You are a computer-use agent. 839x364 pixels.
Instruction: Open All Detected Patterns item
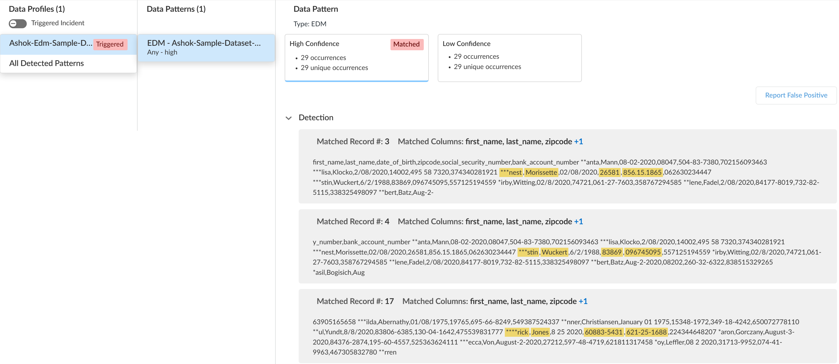click(47, 63)
